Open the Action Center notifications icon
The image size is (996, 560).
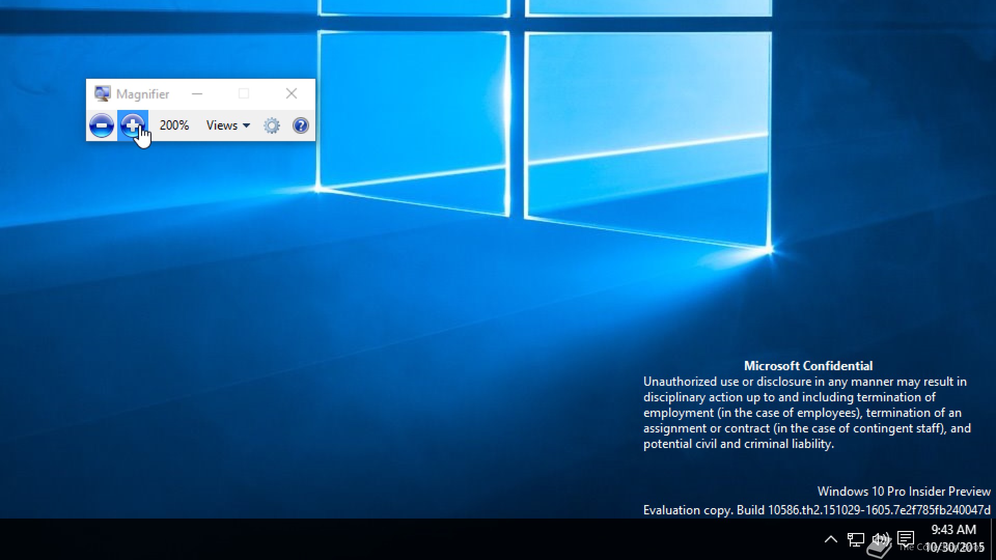pyautogui.click(x=906, y=539)
